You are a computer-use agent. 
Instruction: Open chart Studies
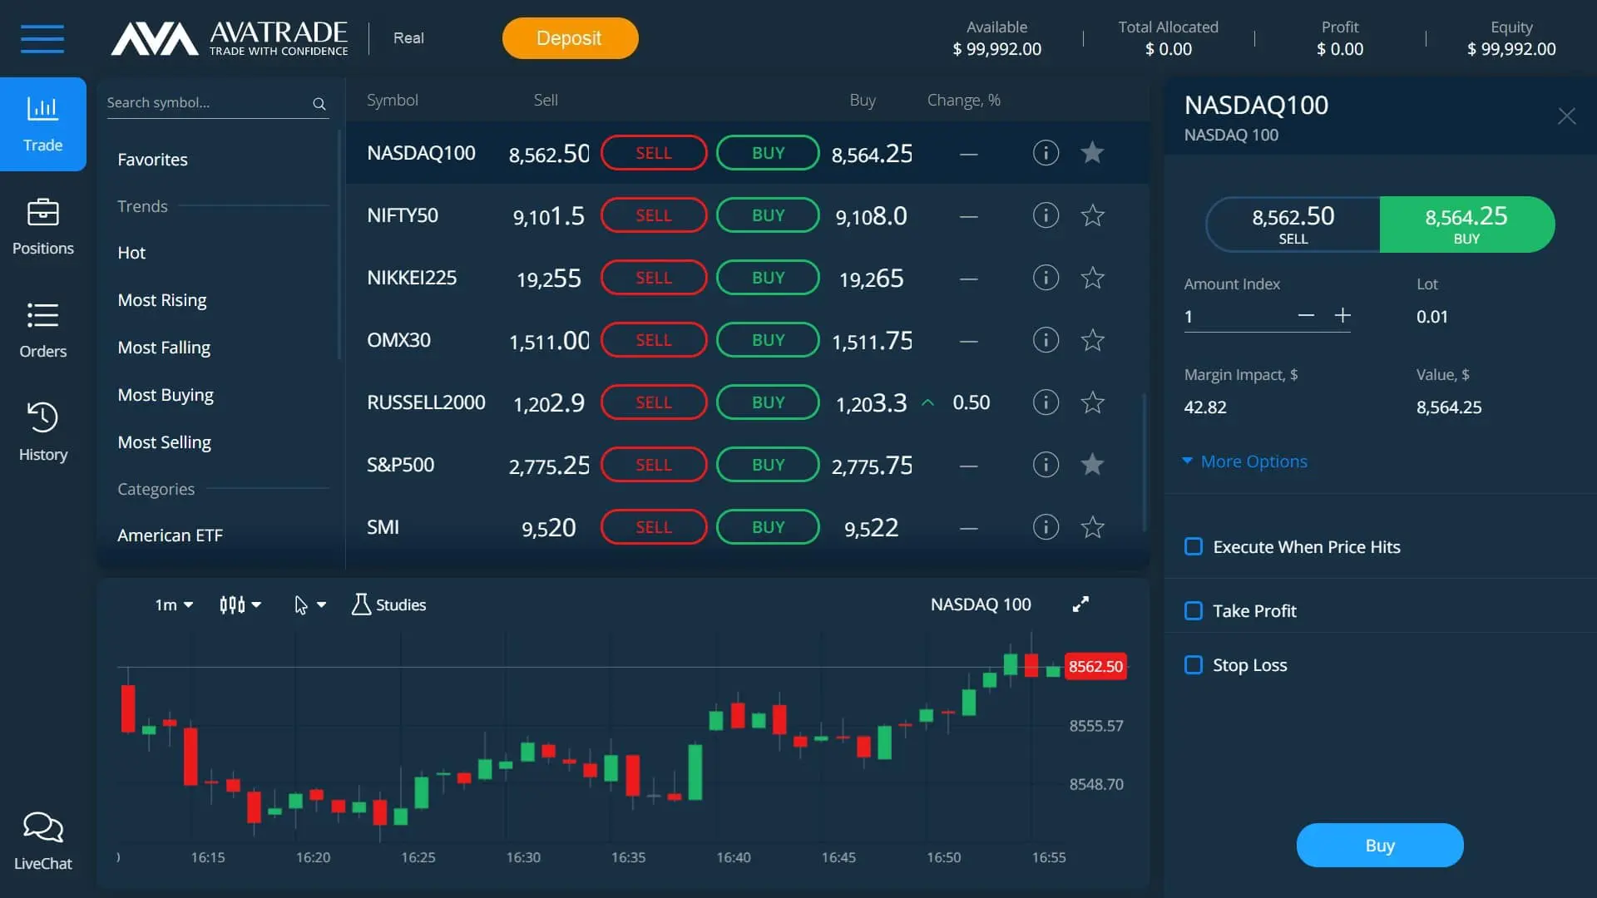(x=388, y=604)
